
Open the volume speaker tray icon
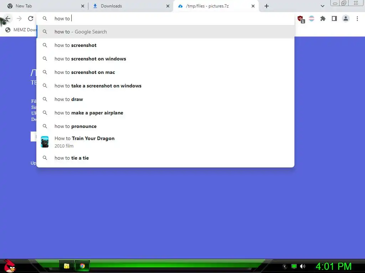tap(302, 266)
